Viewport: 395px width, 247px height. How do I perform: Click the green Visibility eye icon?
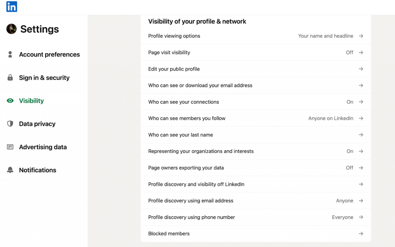(x=10, y=101)
